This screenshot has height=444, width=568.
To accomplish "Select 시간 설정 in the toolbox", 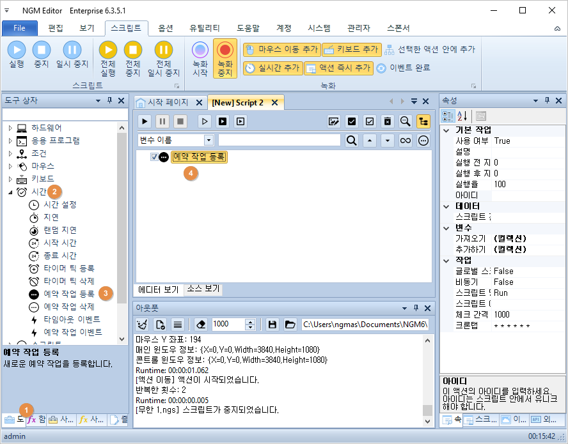I will 60,204.
